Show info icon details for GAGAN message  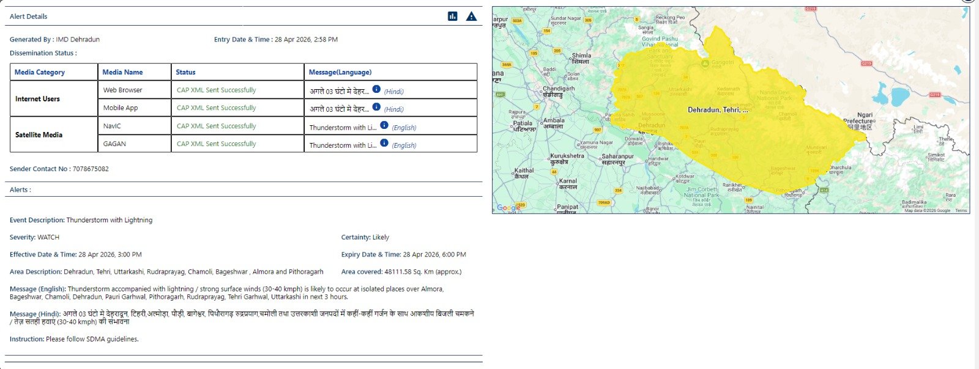pos(384,143)
